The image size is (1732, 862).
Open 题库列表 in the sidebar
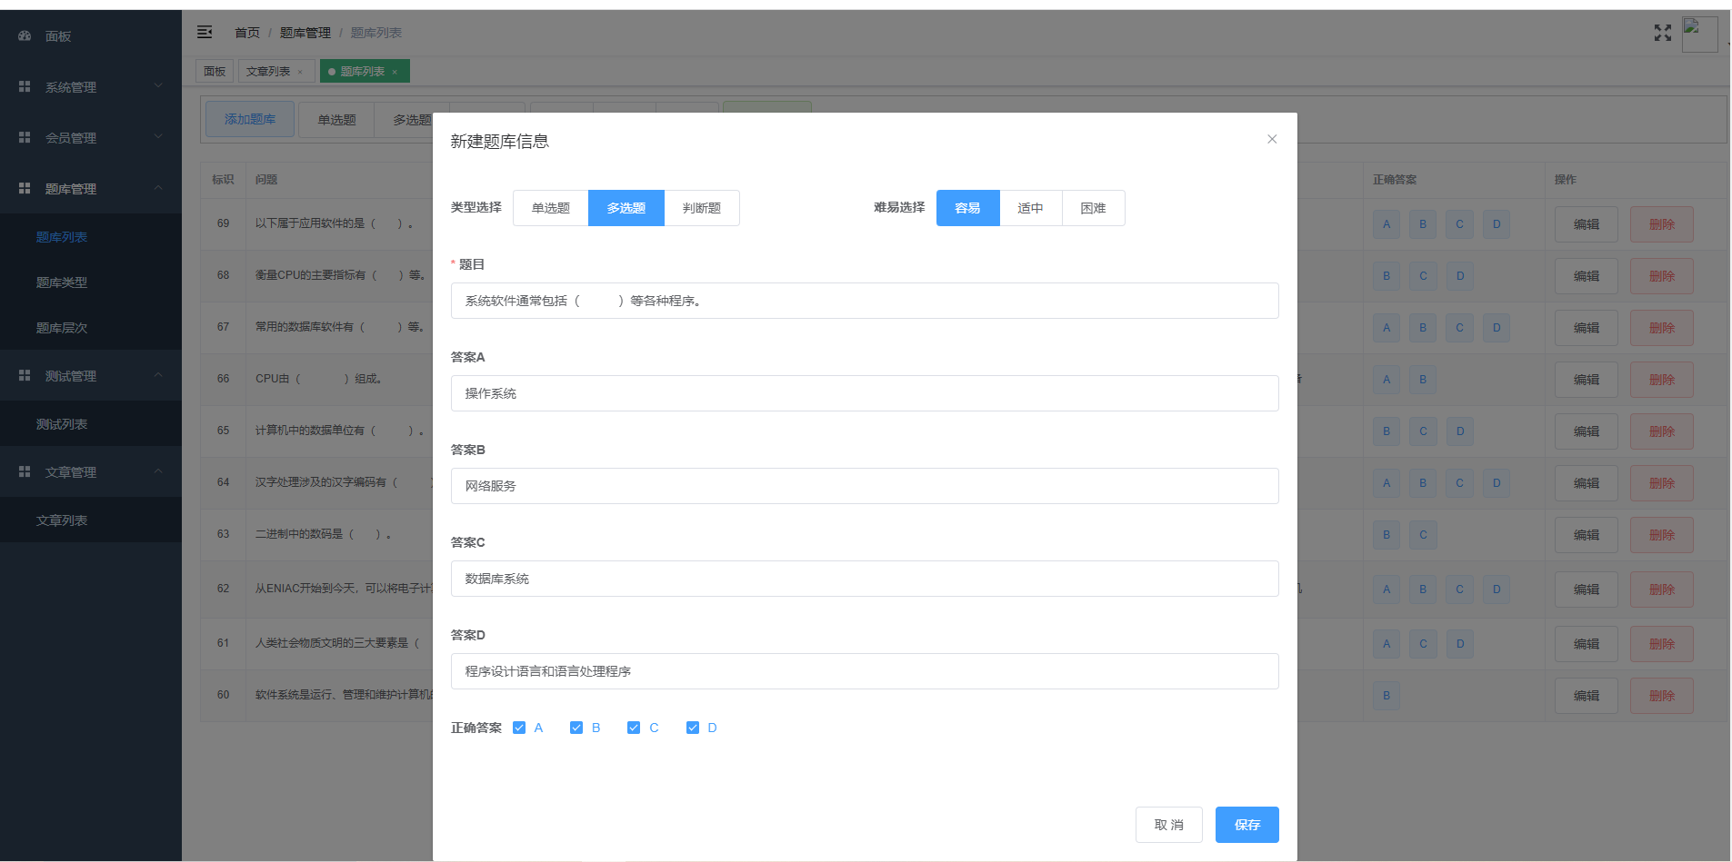91,237
